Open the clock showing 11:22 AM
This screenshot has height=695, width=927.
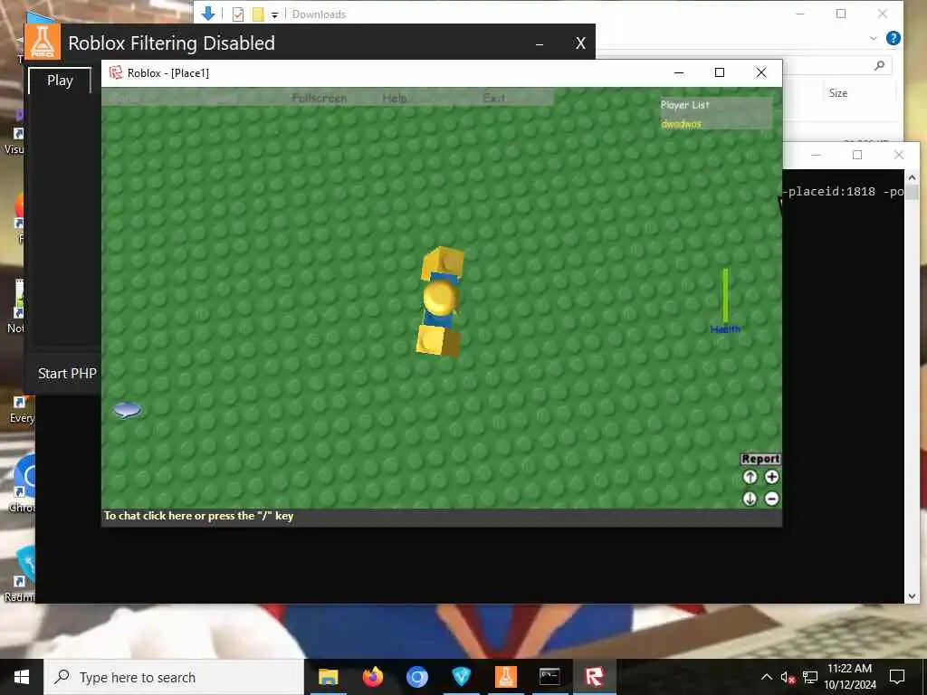[849, 677]
